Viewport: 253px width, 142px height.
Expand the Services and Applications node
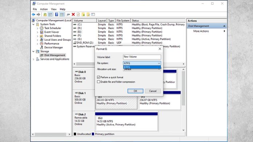click(33, 59)
